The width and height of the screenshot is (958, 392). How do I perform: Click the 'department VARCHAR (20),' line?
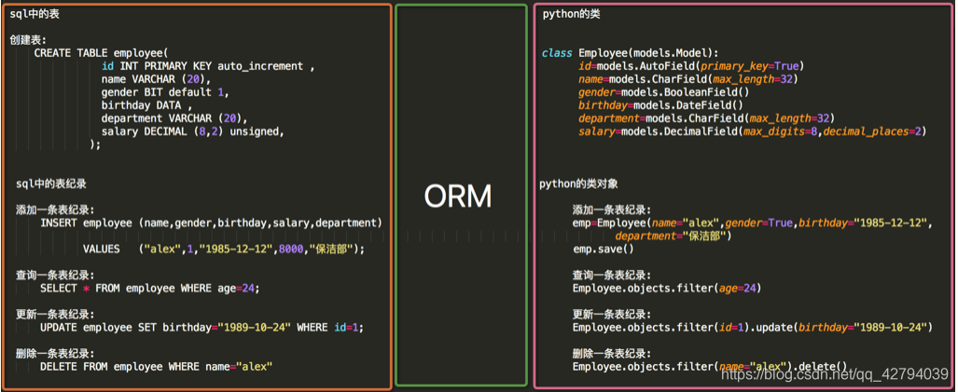(x=174, y=118)
